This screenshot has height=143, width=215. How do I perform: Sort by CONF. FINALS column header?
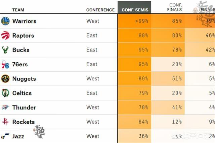pos(175,7)
